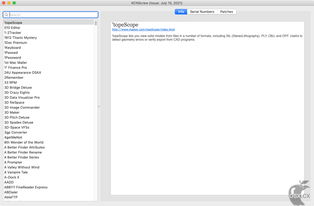Select 3D Crazy Eights
The image size is (314, 206).
[x=49, y=92]
